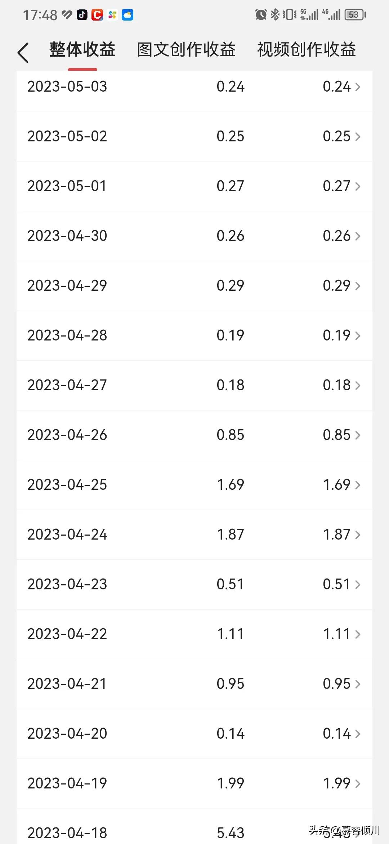Viewport: 389px width, 844px height.
Task: Open the 2023-05-01 date entry
Action: [x=67, y=186]
